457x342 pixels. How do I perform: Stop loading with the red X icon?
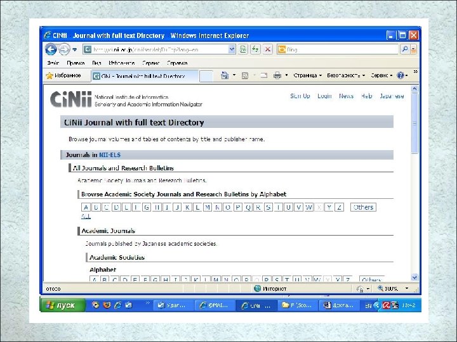click(268, 49)
